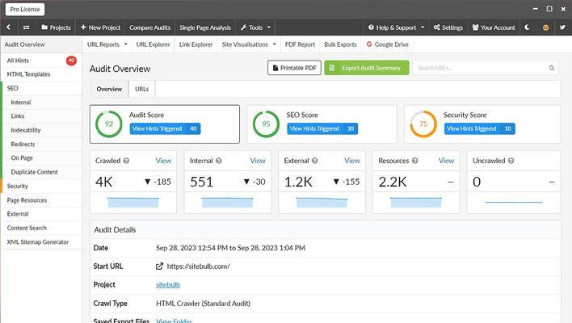The width and height of the screenshot is (572, 323).
Task: Click Printable PDF button
Action: (x=294, y=68)
